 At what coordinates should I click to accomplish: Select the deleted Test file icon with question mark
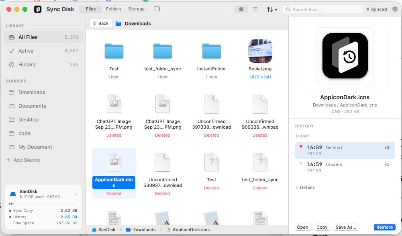[211, 162]
